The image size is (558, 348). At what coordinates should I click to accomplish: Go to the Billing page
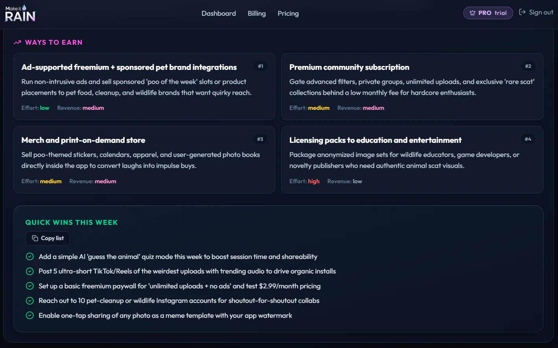point(257,13)
